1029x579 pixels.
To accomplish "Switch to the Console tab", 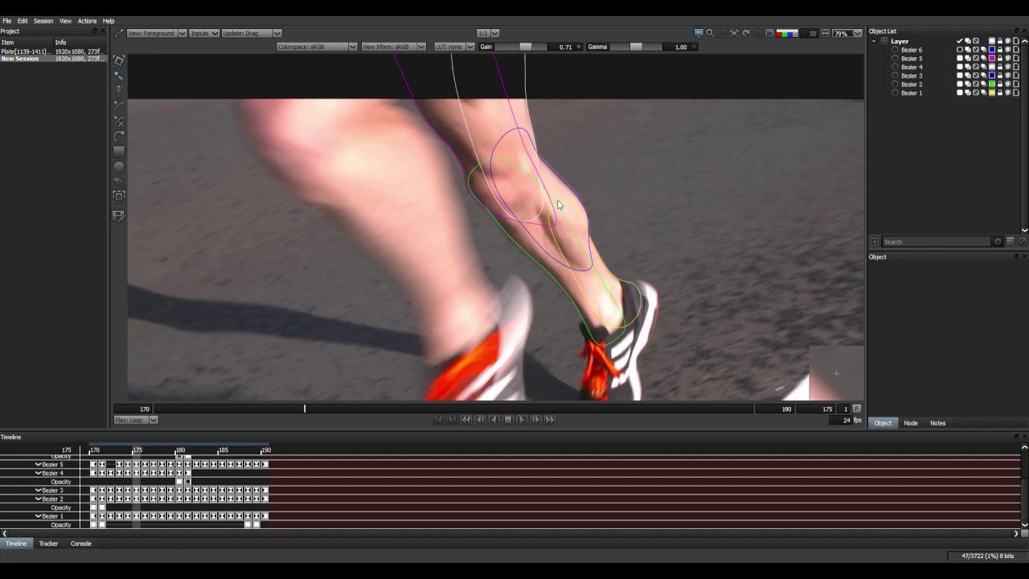I will (x=80, y=544).
